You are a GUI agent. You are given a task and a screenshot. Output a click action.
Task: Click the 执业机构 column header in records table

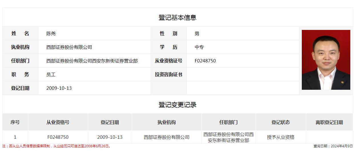[167, 122]
